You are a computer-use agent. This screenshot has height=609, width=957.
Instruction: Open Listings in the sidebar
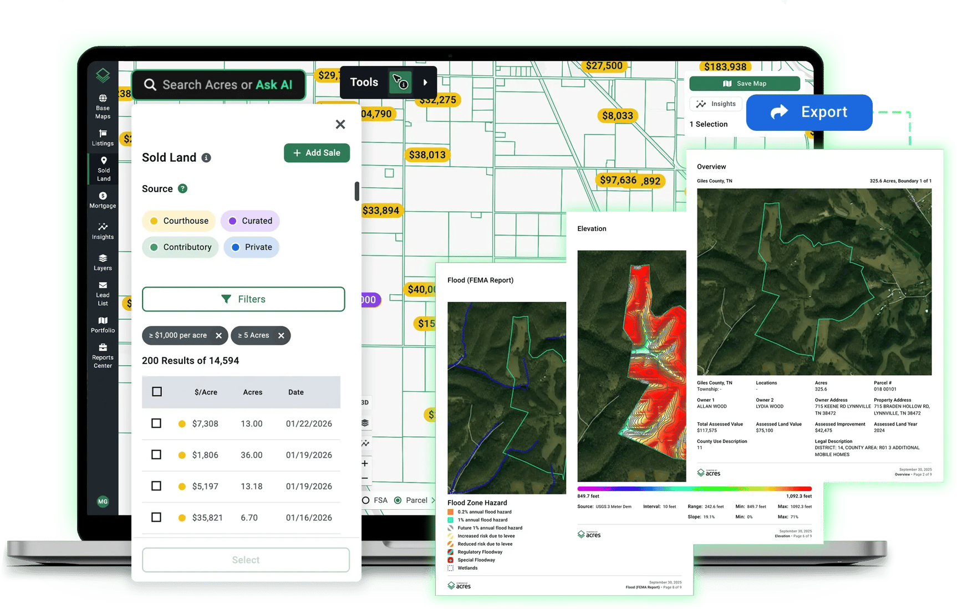point(103,138)
